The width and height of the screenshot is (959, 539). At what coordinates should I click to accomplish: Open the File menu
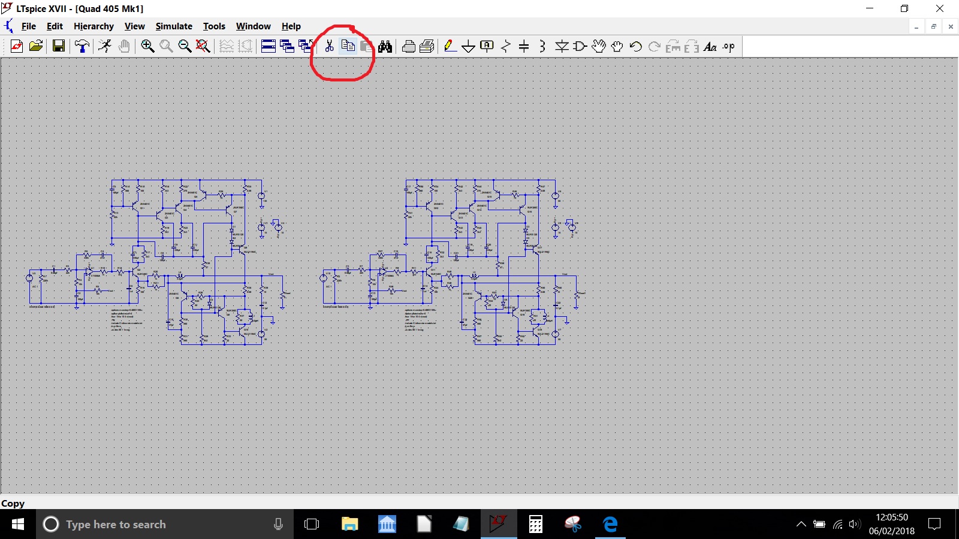29,26
